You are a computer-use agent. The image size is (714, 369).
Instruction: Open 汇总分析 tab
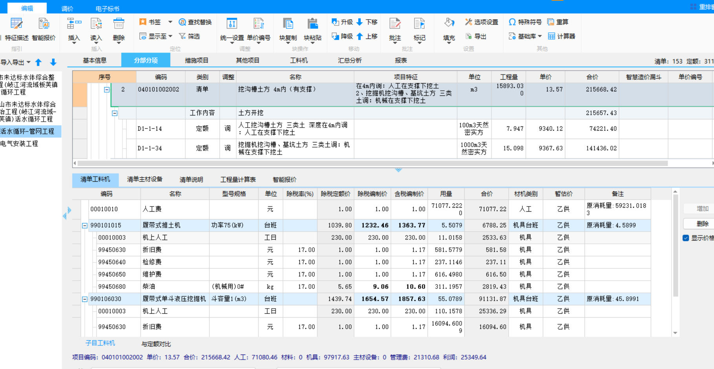[350, 60]
